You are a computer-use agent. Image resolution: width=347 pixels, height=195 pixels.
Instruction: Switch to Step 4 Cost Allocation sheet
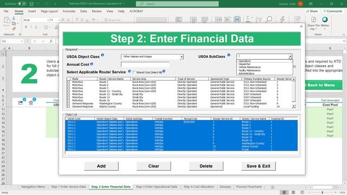pyautogui.click(x=199, y=187)
